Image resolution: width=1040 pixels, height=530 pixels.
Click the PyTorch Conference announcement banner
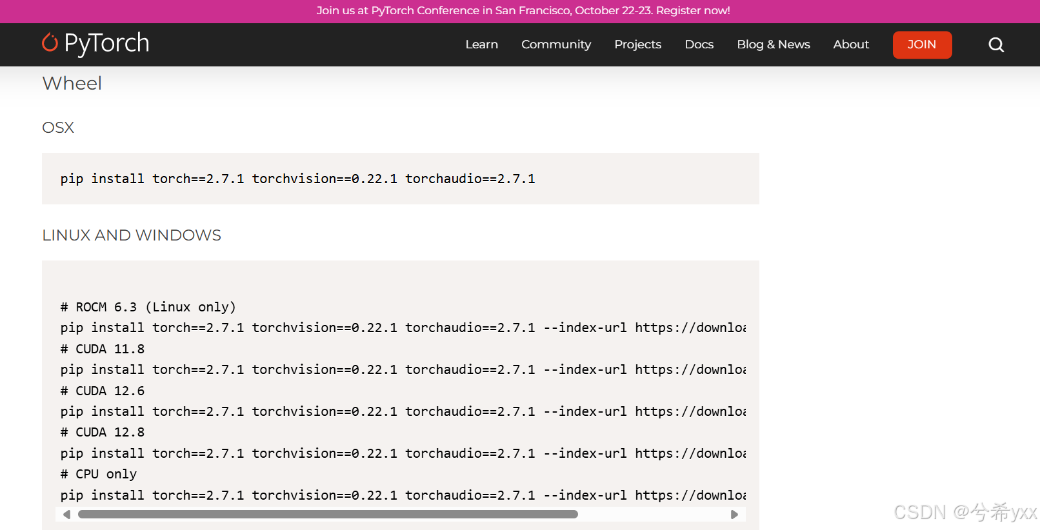click(x=523, y=10)
